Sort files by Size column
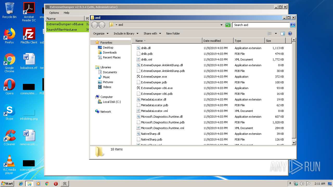 click(275, 41)
